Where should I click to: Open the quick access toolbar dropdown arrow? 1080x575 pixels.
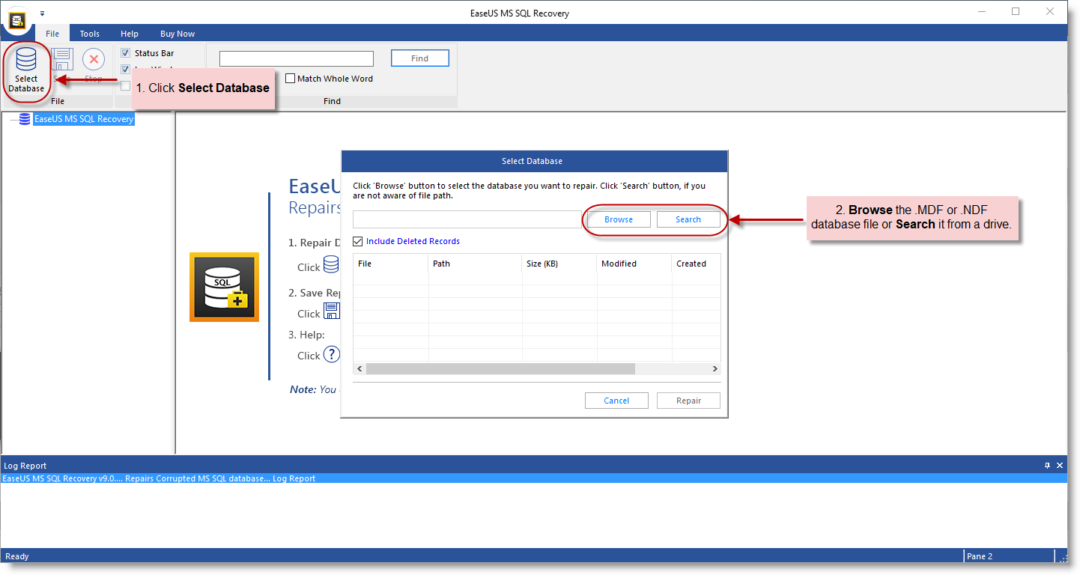coord(43,13)
